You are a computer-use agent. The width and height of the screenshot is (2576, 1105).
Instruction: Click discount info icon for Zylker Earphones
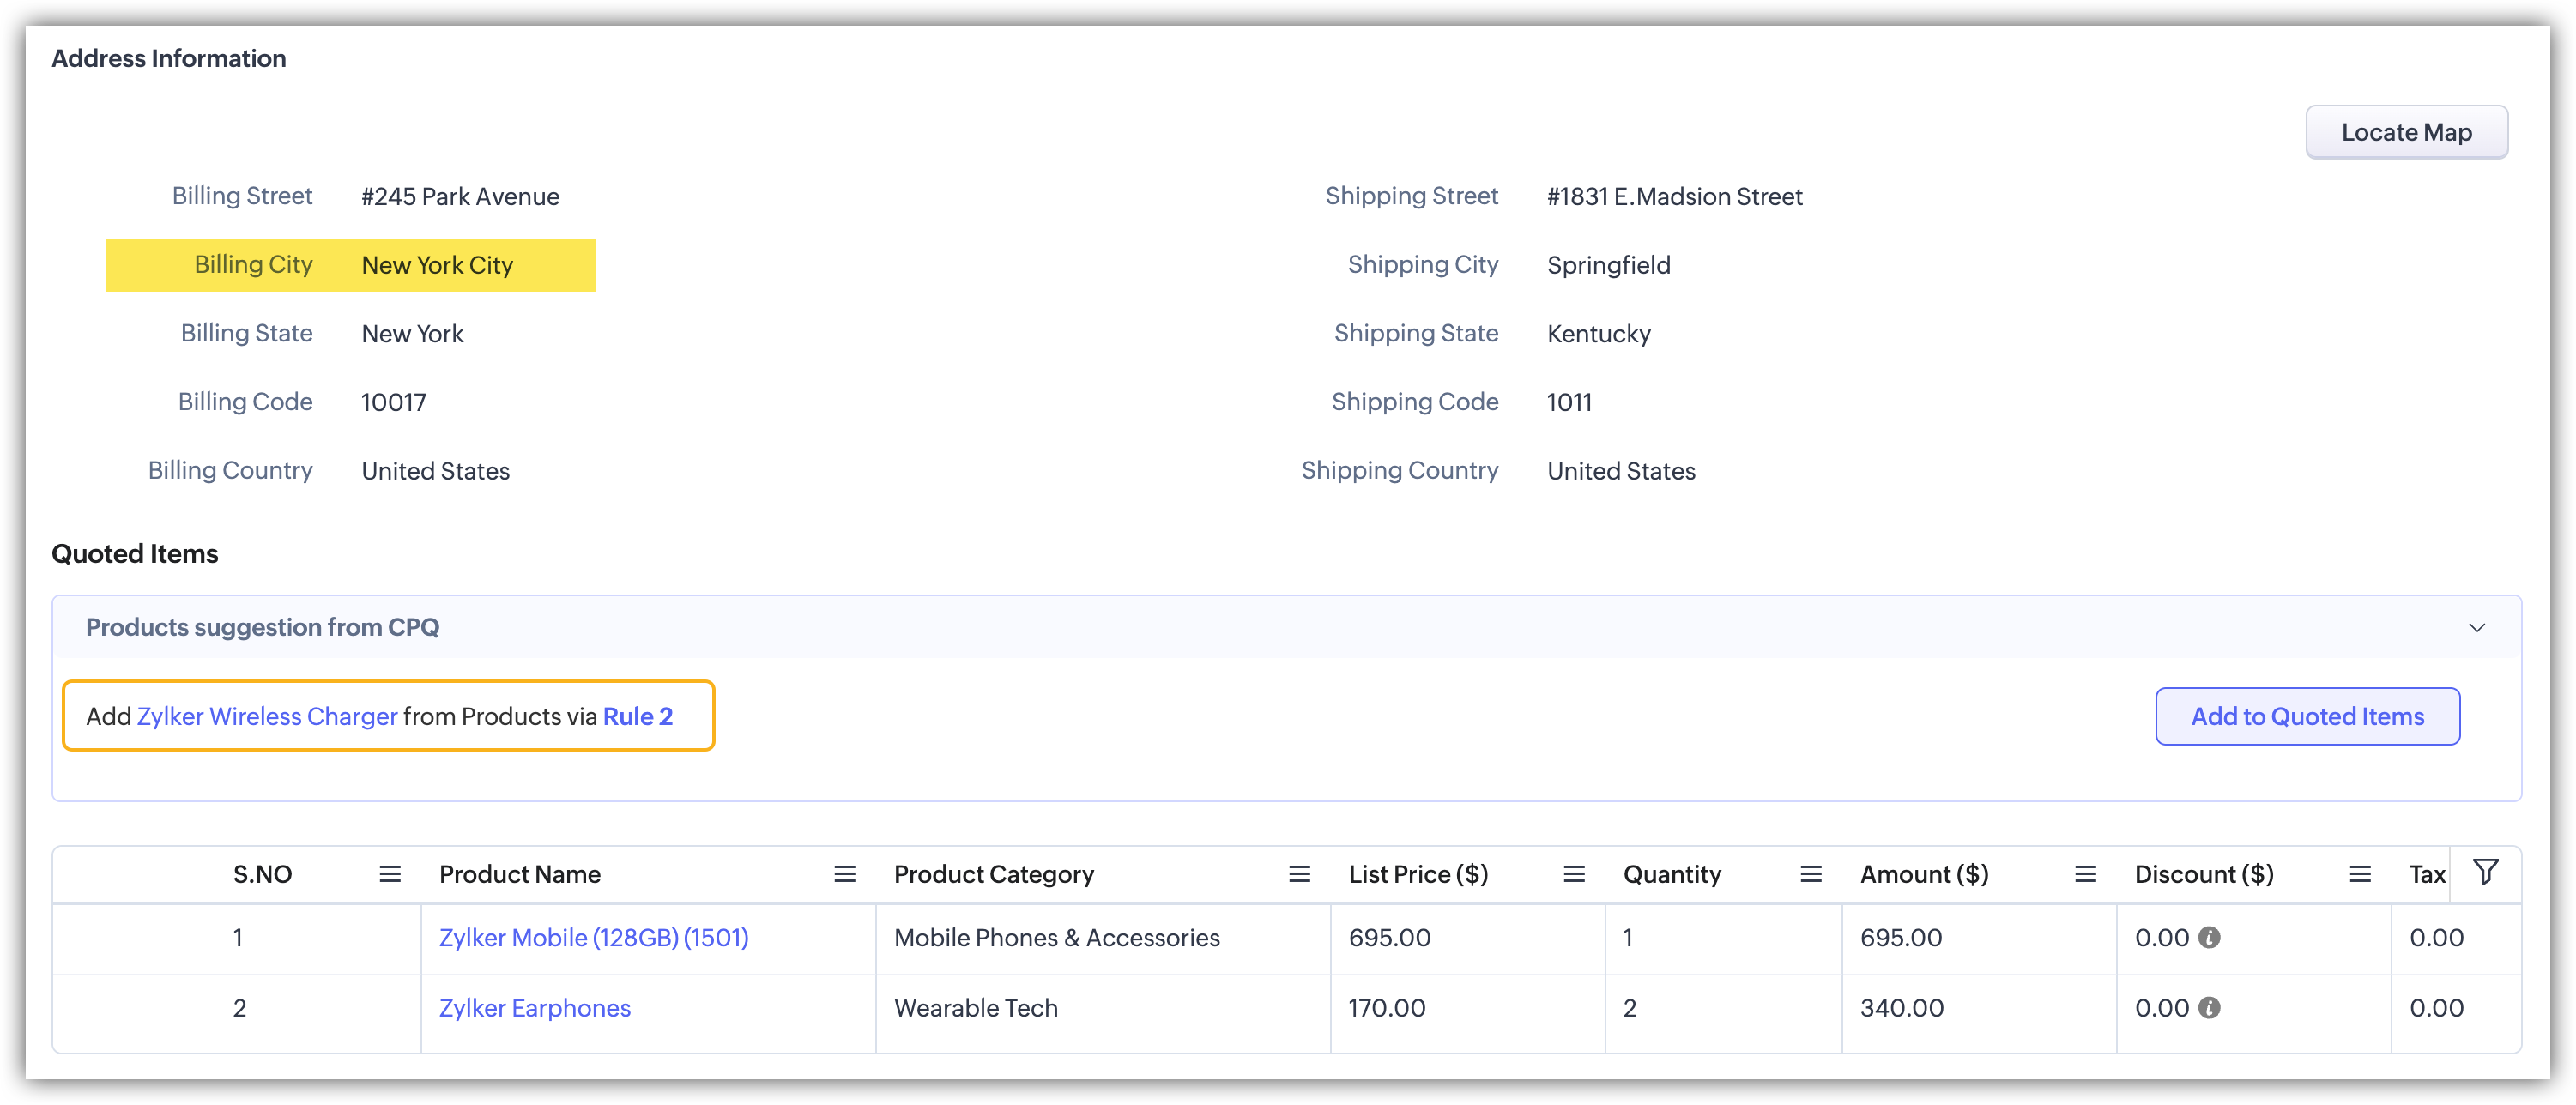pos(2209,1007)
